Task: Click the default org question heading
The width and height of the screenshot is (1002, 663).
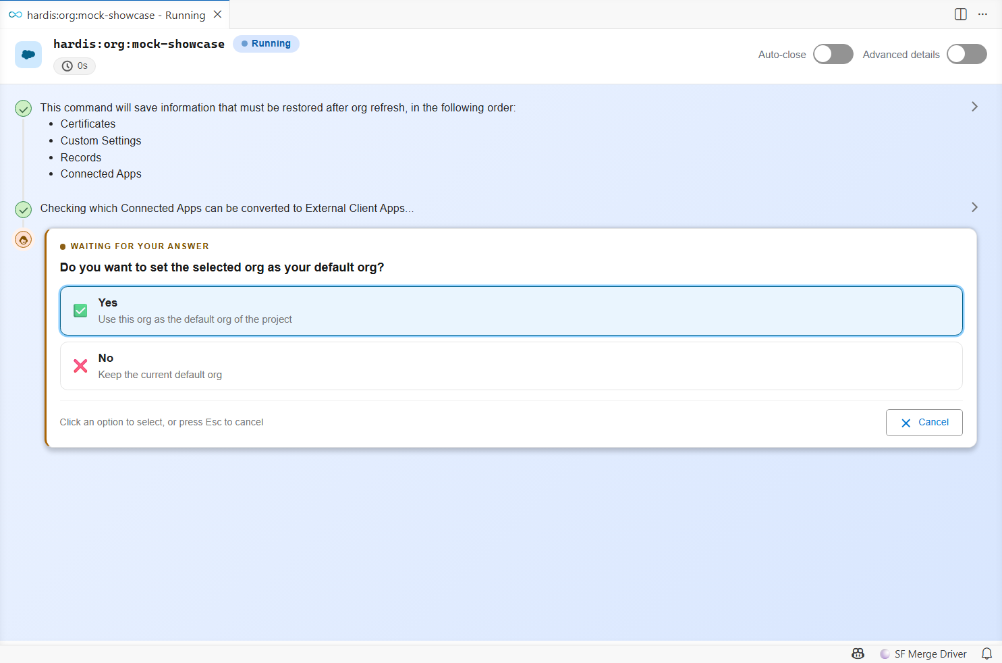Action: tap(222, 267)
